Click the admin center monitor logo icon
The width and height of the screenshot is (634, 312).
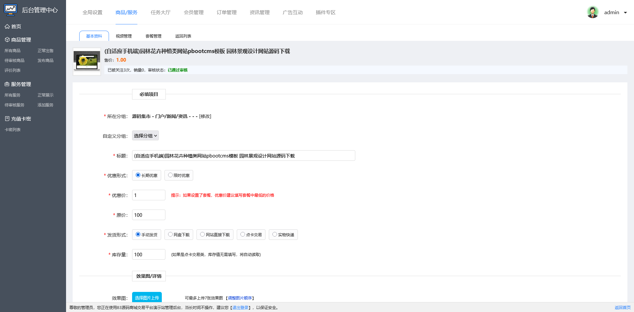point(11,10)
